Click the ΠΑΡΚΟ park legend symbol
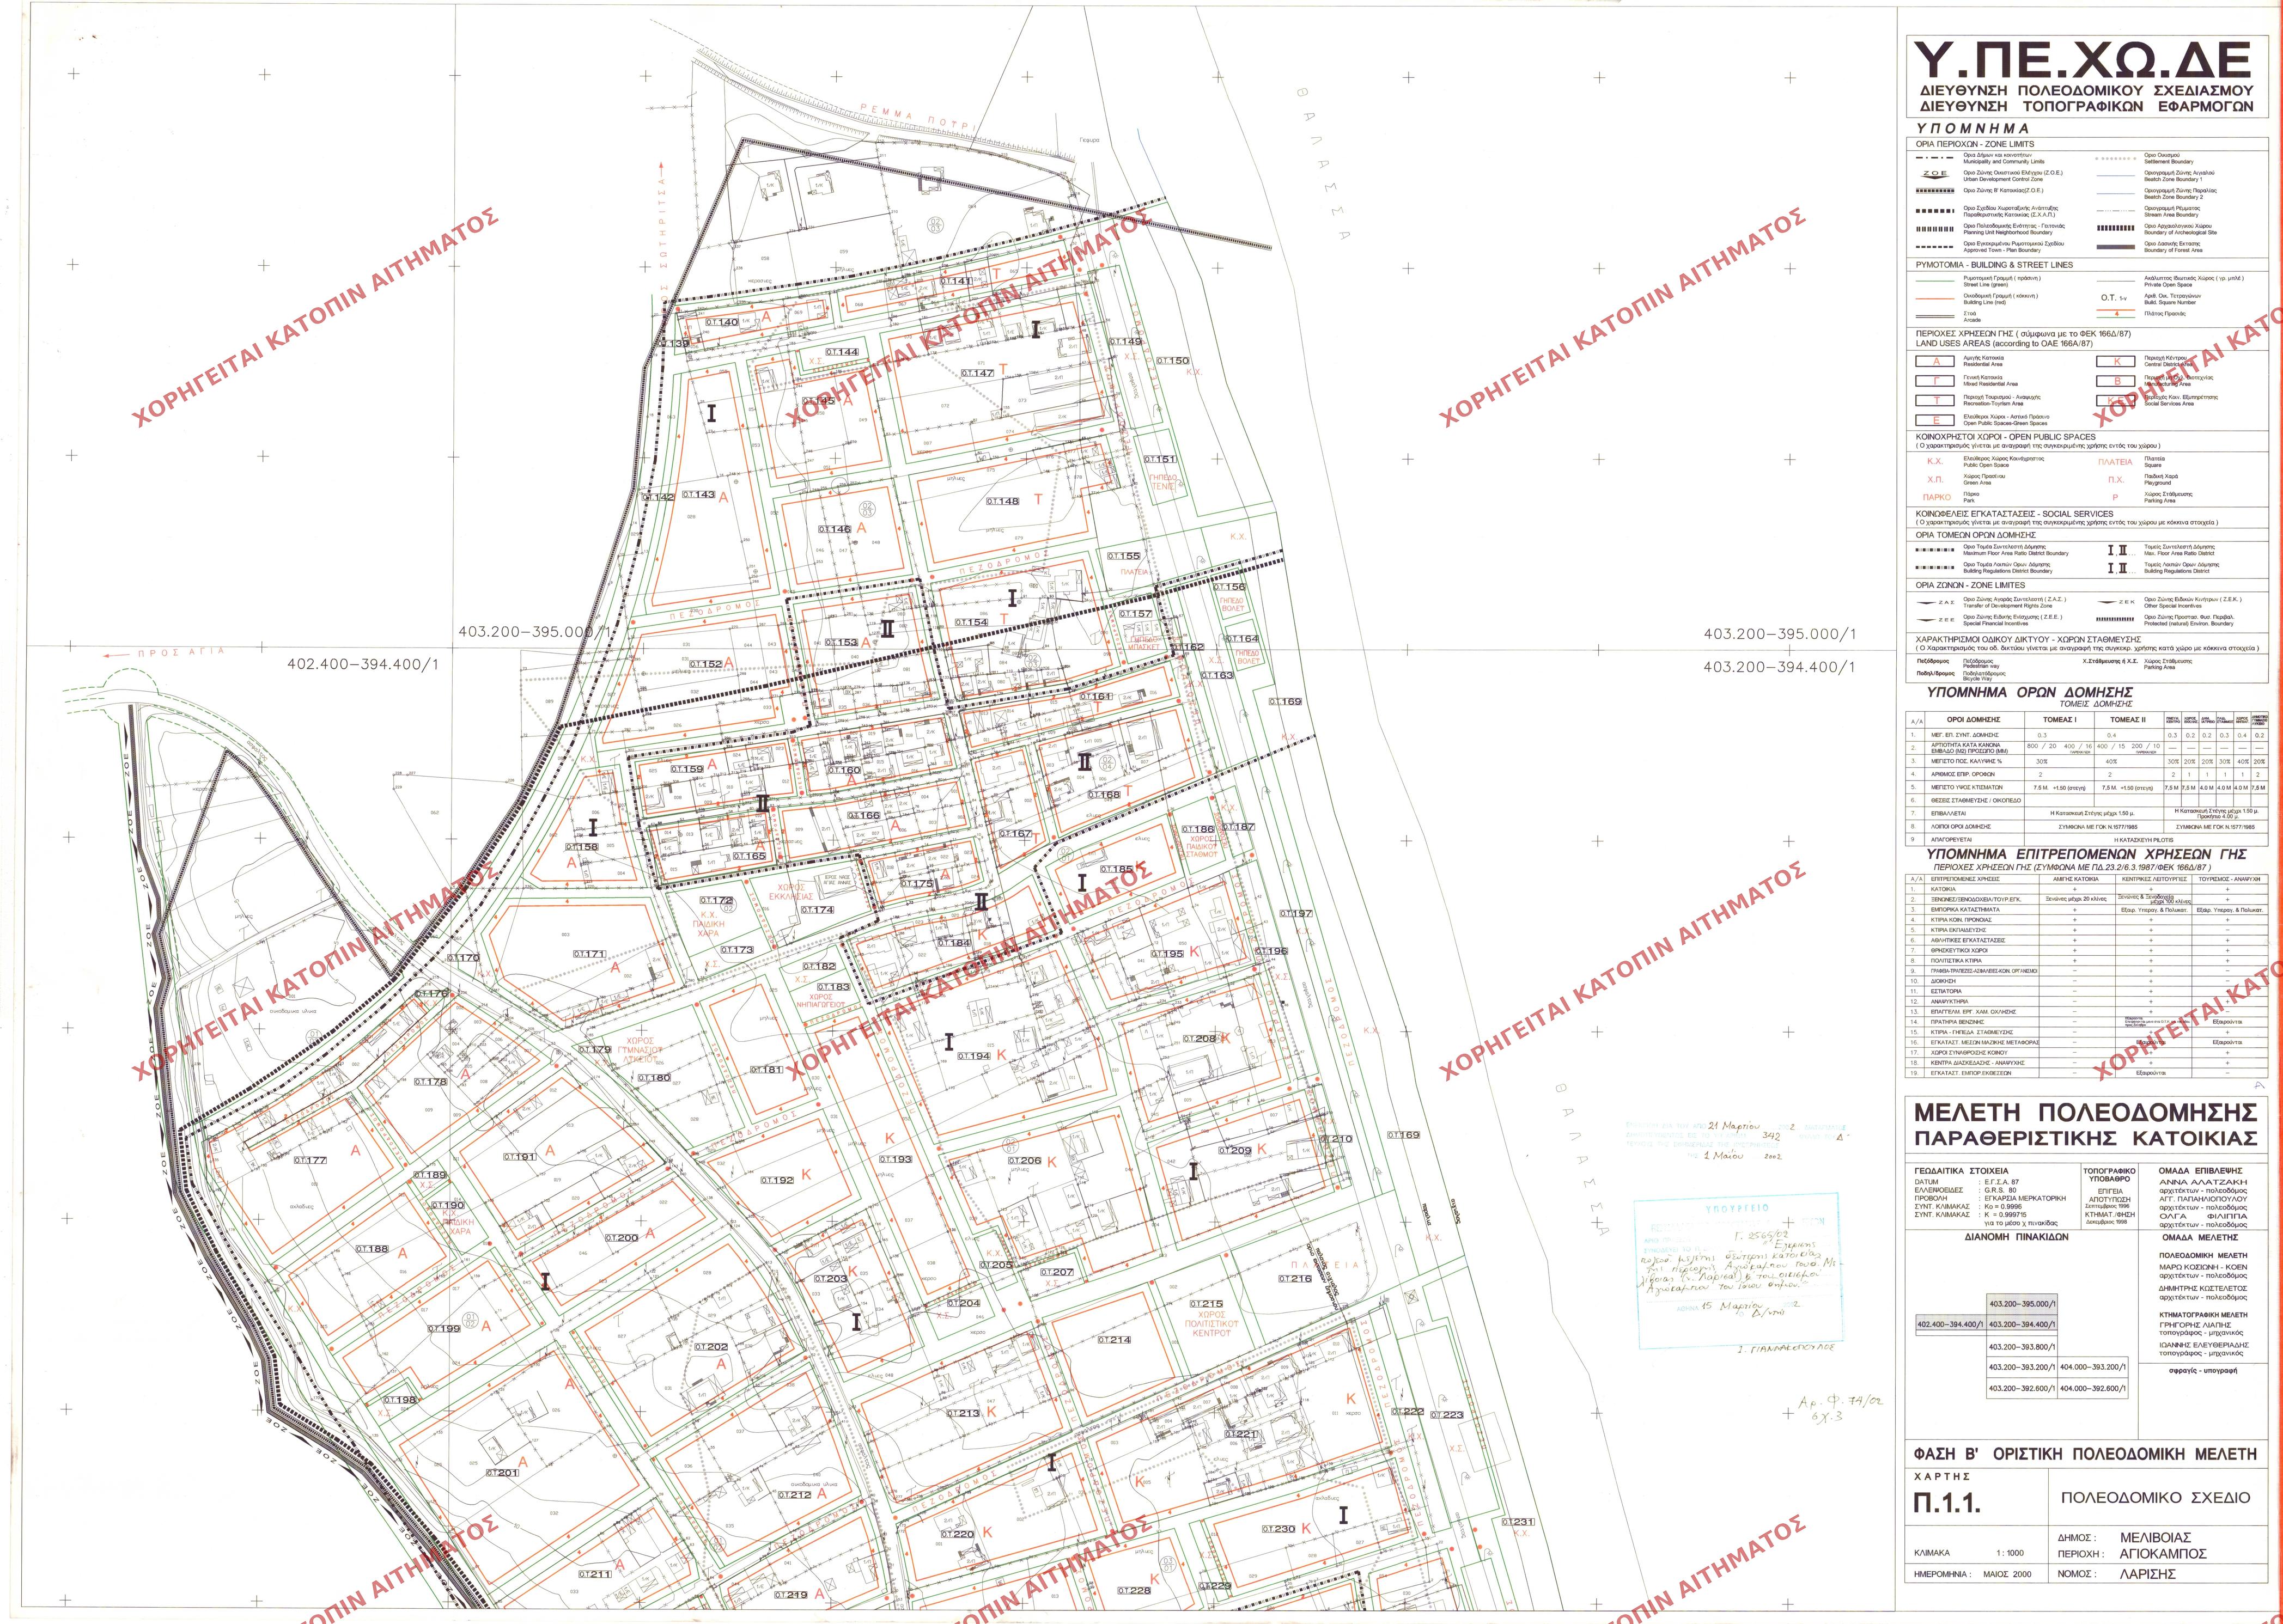The height and width of the screenshot is (1624, 2283). (x=1936, y=497)
